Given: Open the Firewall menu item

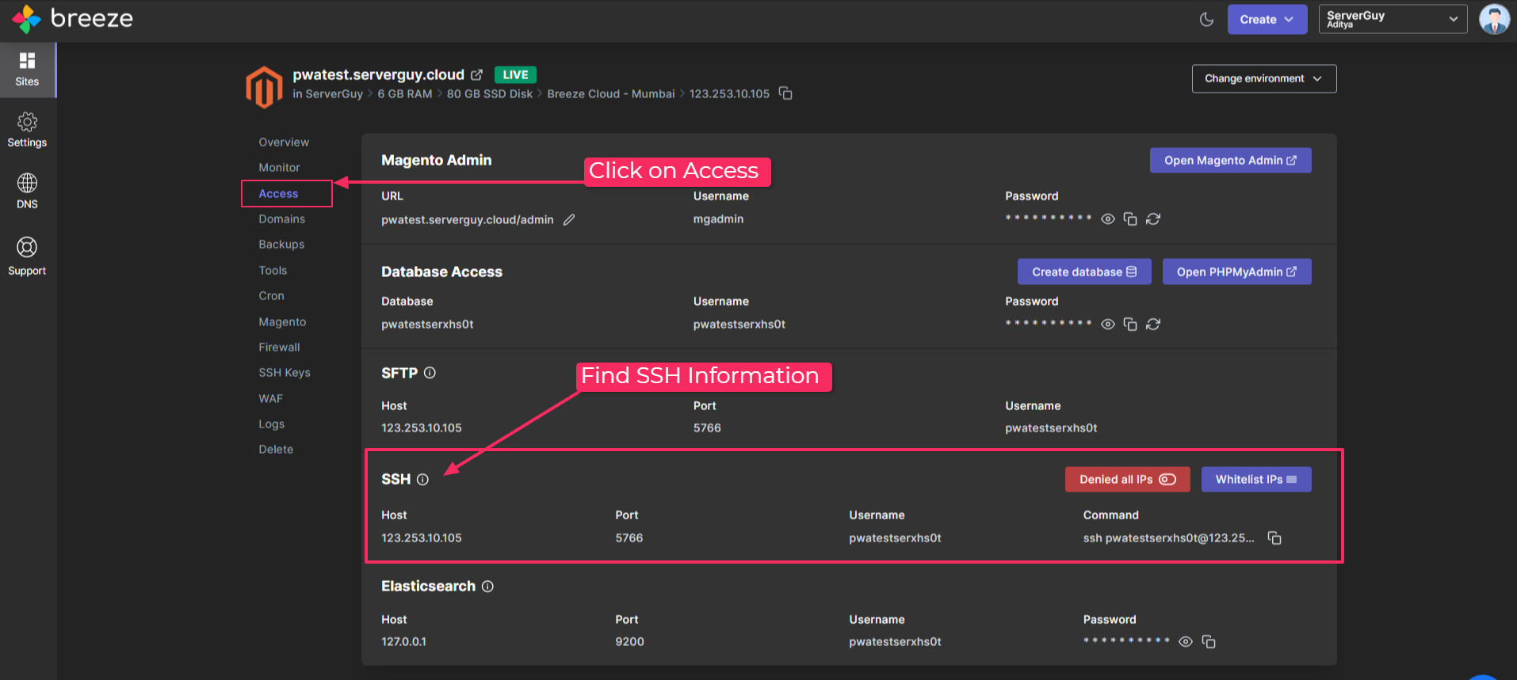Looking at the screenshot, I should [279, 348].
